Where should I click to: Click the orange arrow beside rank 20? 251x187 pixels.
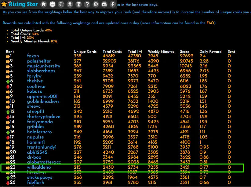(x=8, y=153)
